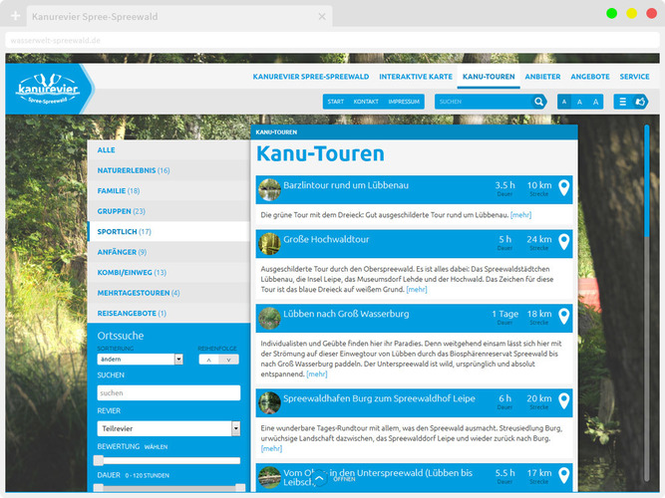Select the Familie category filter

118,190
